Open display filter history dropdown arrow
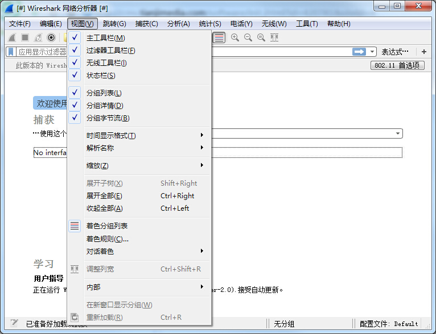Screen dimensions: 436x334 372,52
